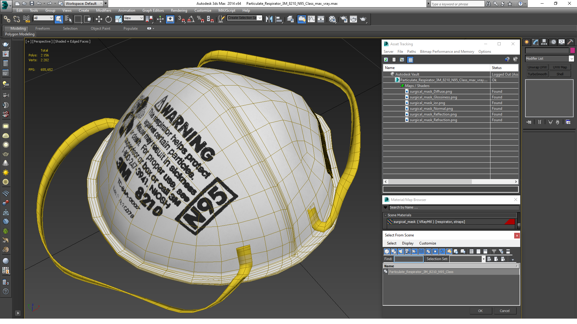The image size is (577, 324).
Task: Open the Workspace Default dropdown
Action: [x=84, y=4]
